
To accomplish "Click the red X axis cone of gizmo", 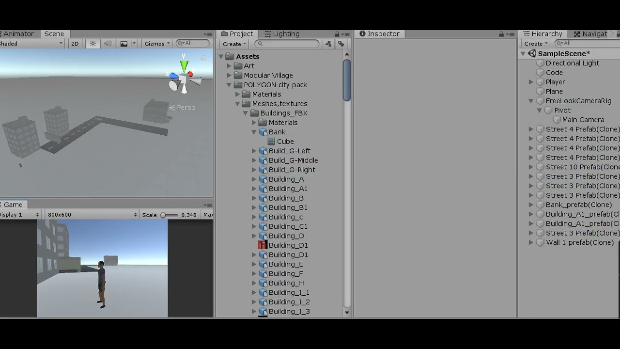I will pos(190,74).
